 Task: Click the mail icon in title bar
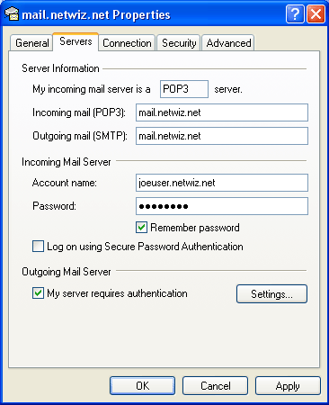tap(12, 14)
